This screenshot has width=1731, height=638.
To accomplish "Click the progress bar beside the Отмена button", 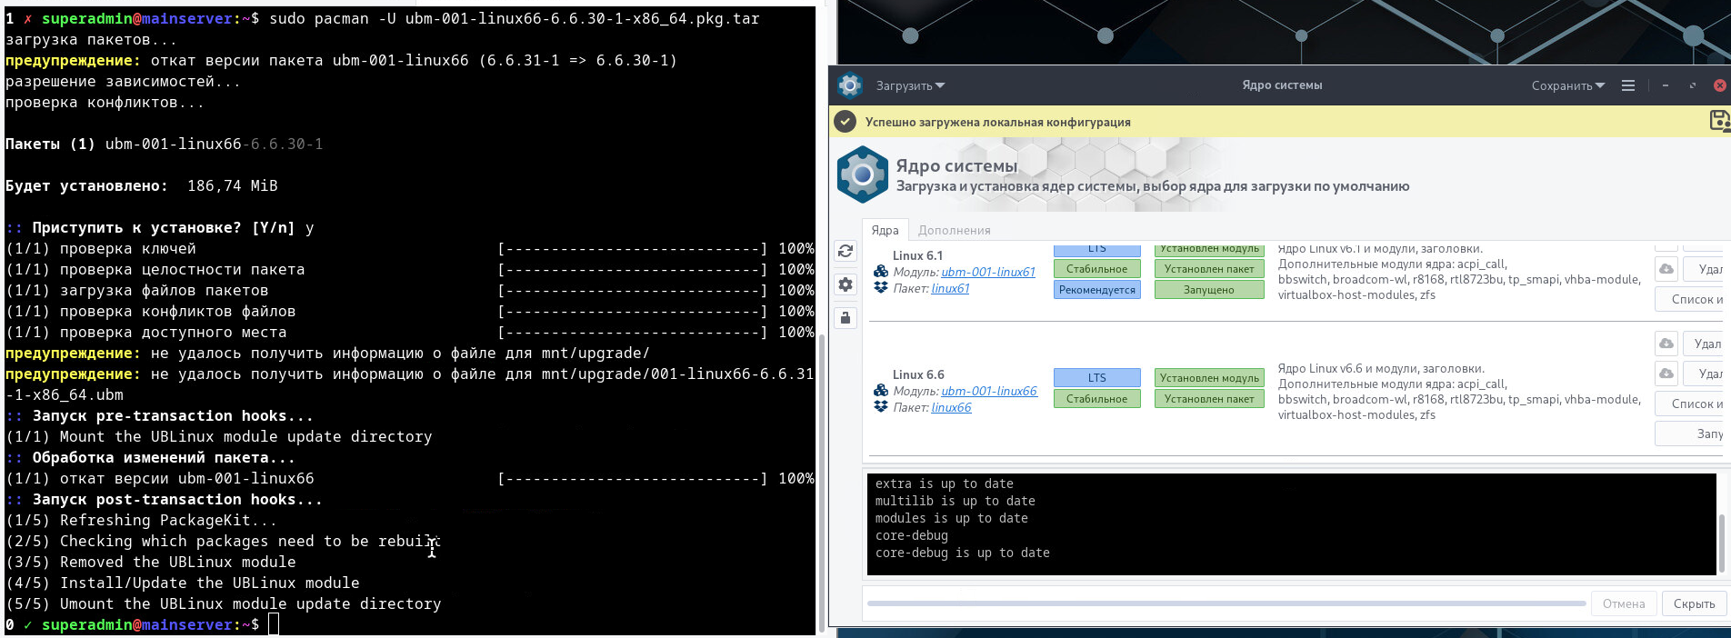I will pos(1226,603).
